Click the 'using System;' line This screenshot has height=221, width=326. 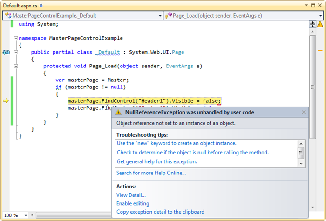click(x=39, y=24)
